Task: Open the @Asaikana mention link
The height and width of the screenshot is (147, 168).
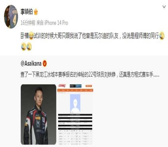Action: [x=31, y=64]
